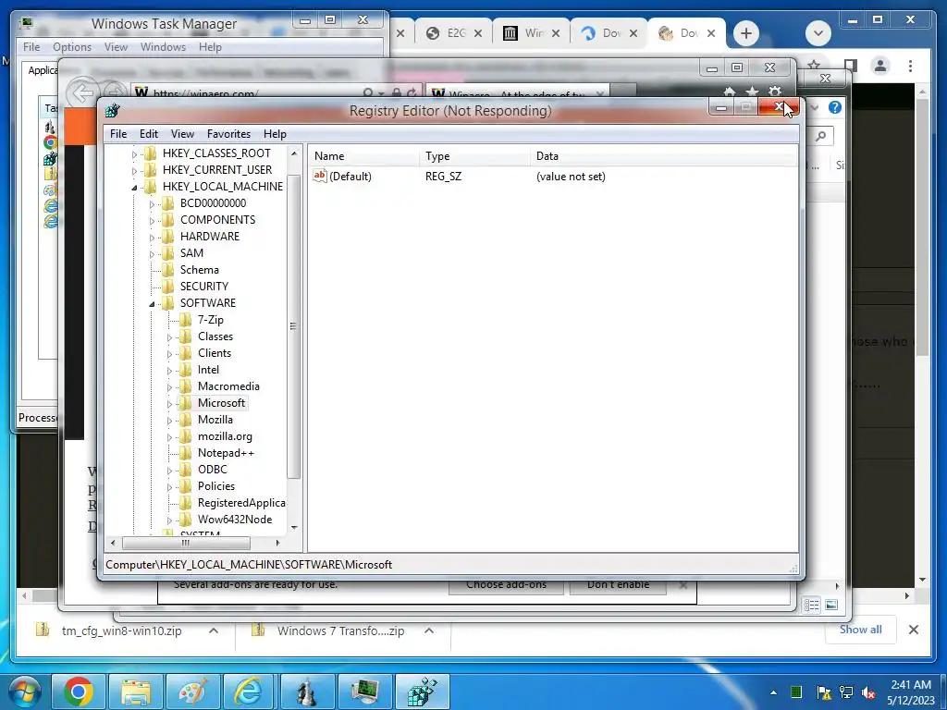Show hidden system tray icons
947x710 pixels.
(774, 692)
